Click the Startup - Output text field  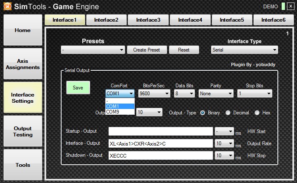click(x=161, y=131)
